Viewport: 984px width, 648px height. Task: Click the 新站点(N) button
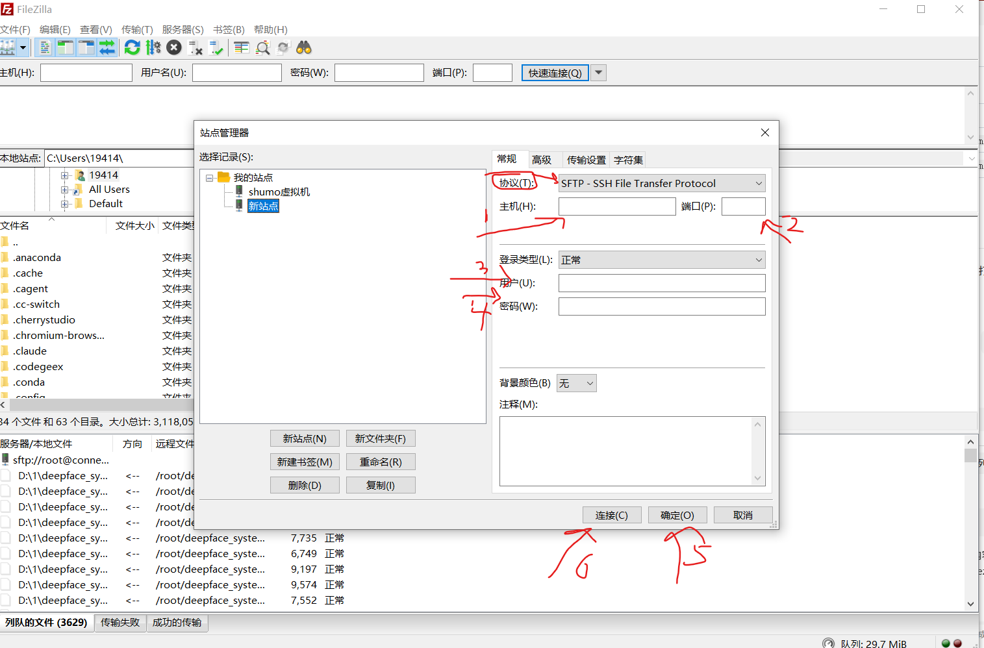(x=305, y=438)
